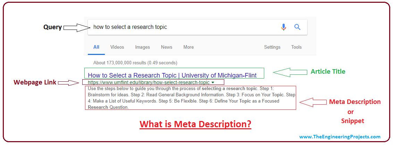
Task: Click the red Meta Description arrow
Action: (313, 102)
